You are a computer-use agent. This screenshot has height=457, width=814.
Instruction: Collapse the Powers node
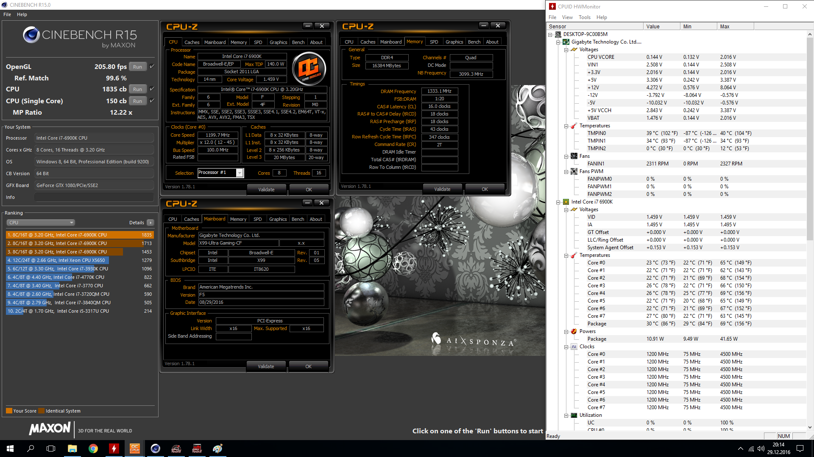pos(566,332)
